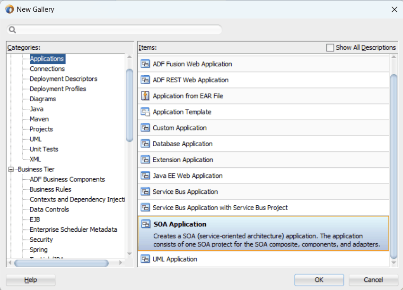Select the Spring category

39,249
